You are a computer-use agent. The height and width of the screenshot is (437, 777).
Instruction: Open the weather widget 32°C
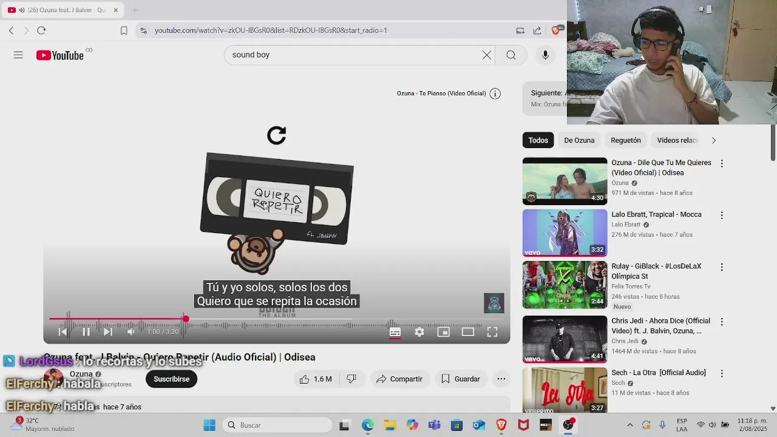(42, 425)
